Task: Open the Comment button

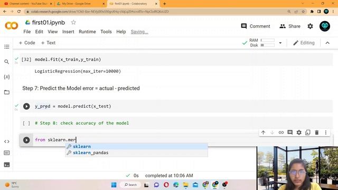Action: 256,26
